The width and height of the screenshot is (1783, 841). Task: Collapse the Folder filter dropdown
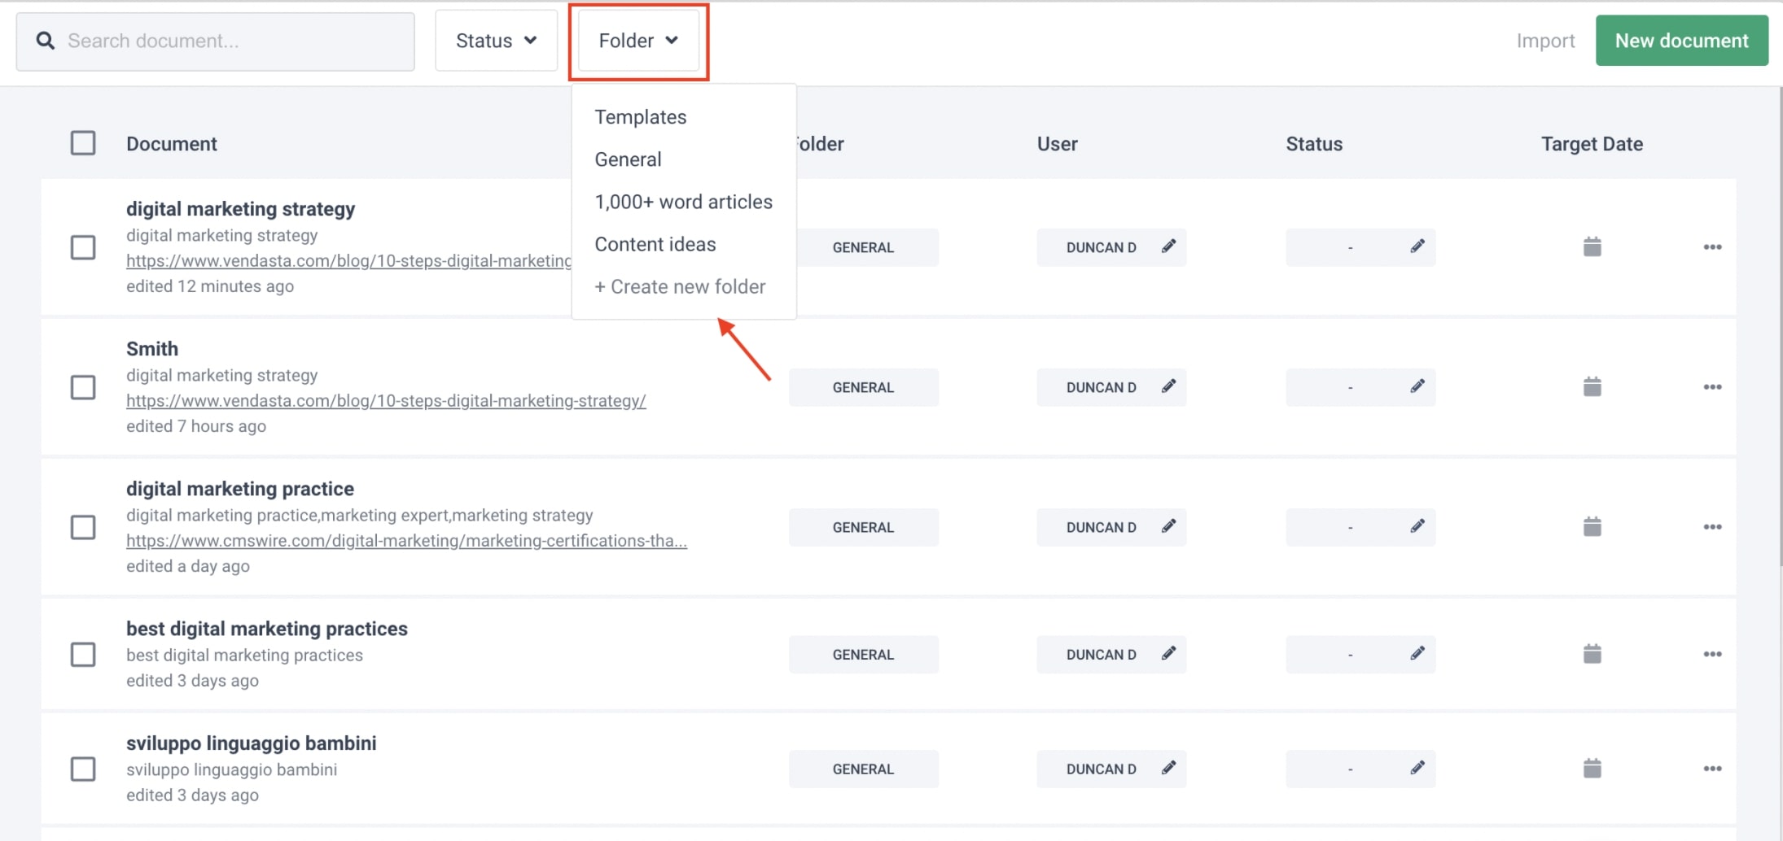coord(638,41)
